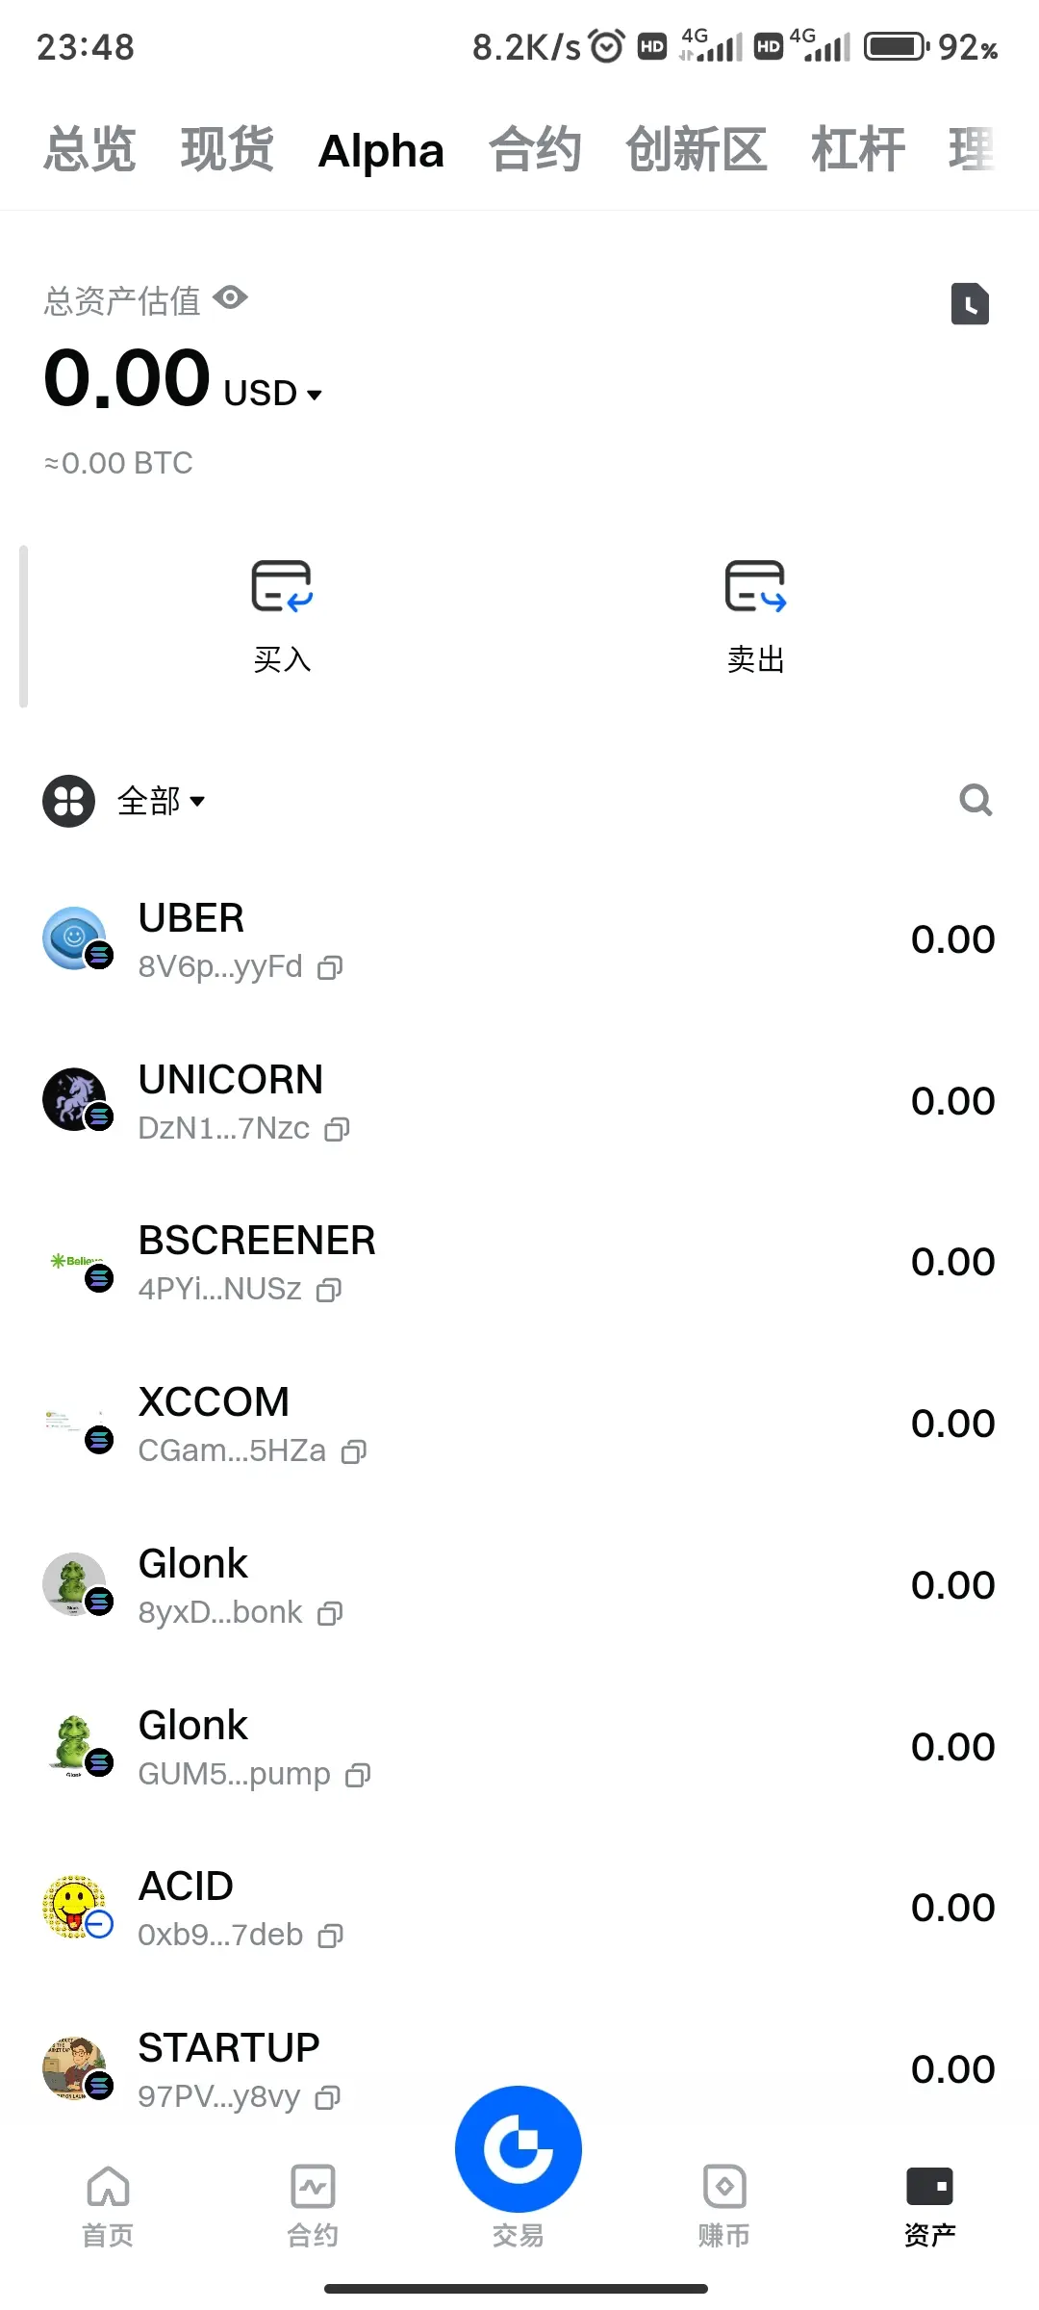Copy the UBER contract address

coord(330,967)
